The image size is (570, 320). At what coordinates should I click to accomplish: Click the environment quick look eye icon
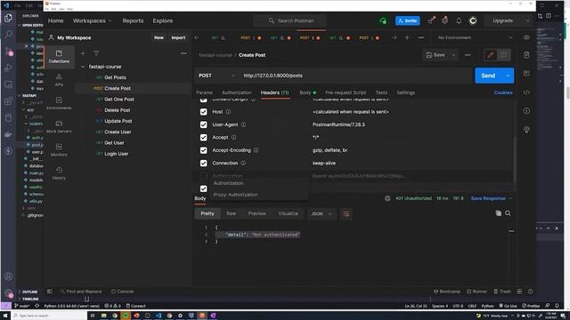tap(526, 37)
